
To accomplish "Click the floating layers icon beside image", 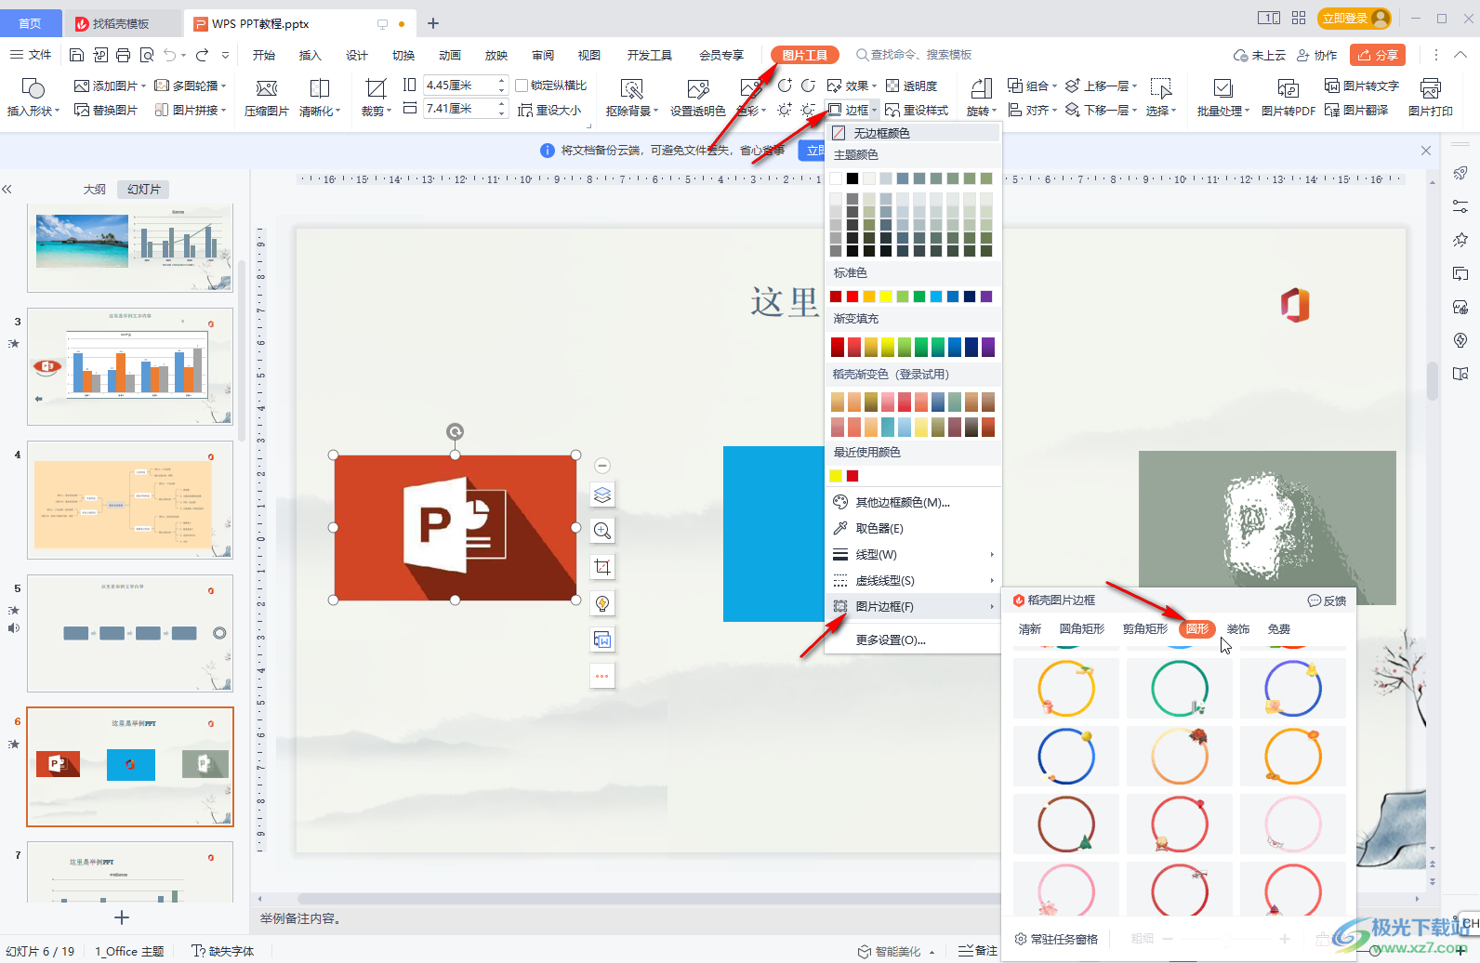I will pos(602,495).
